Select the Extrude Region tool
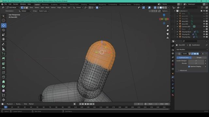Image resolution: width=209 pixels, height=117 pixels. pos(4,59)
